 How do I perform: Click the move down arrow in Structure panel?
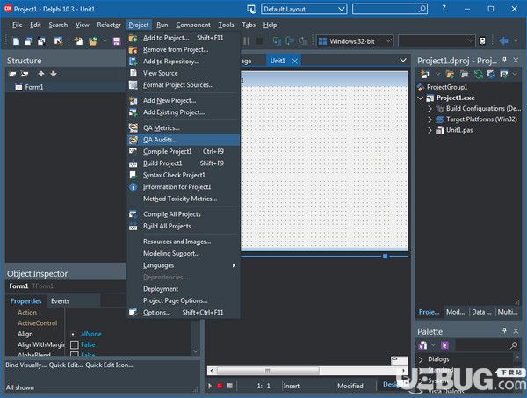click(54, 74)
